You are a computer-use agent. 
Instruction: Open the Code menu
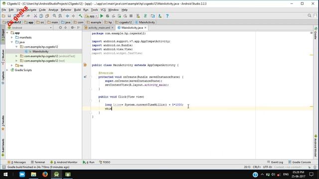pyautogui.click(x=42, y=10)
